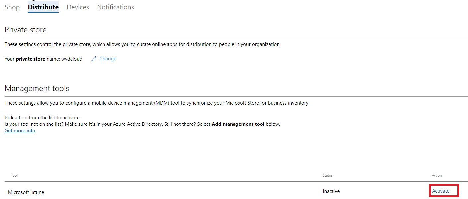468x199 pixels.
Task: Click the Tool column header
Action: (x=14, y=175)
